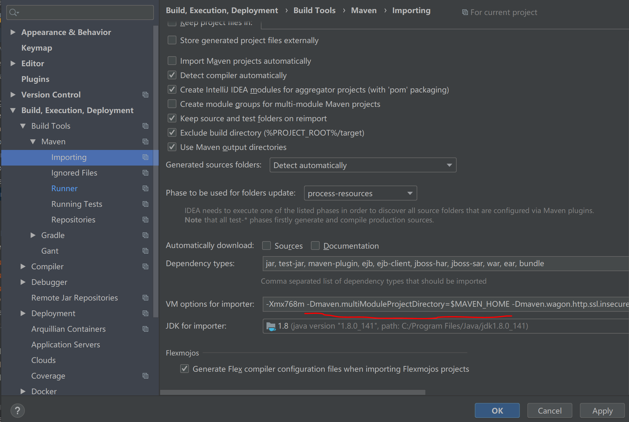Check the Sources download checkbox
Image resolution: width=629 pixels, height=422 pixels.
pos(266,246)
